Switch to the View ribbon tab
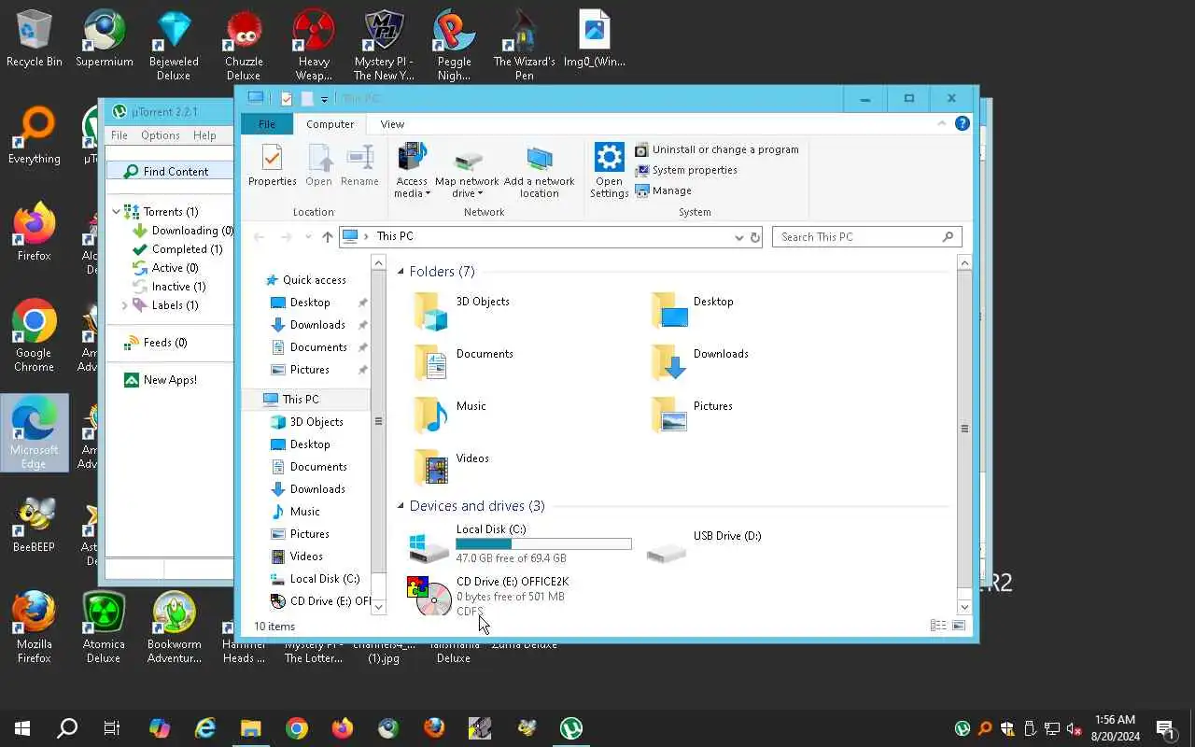Image resolution: width=1195 pixels, height=747 pixels. [392, 124]
